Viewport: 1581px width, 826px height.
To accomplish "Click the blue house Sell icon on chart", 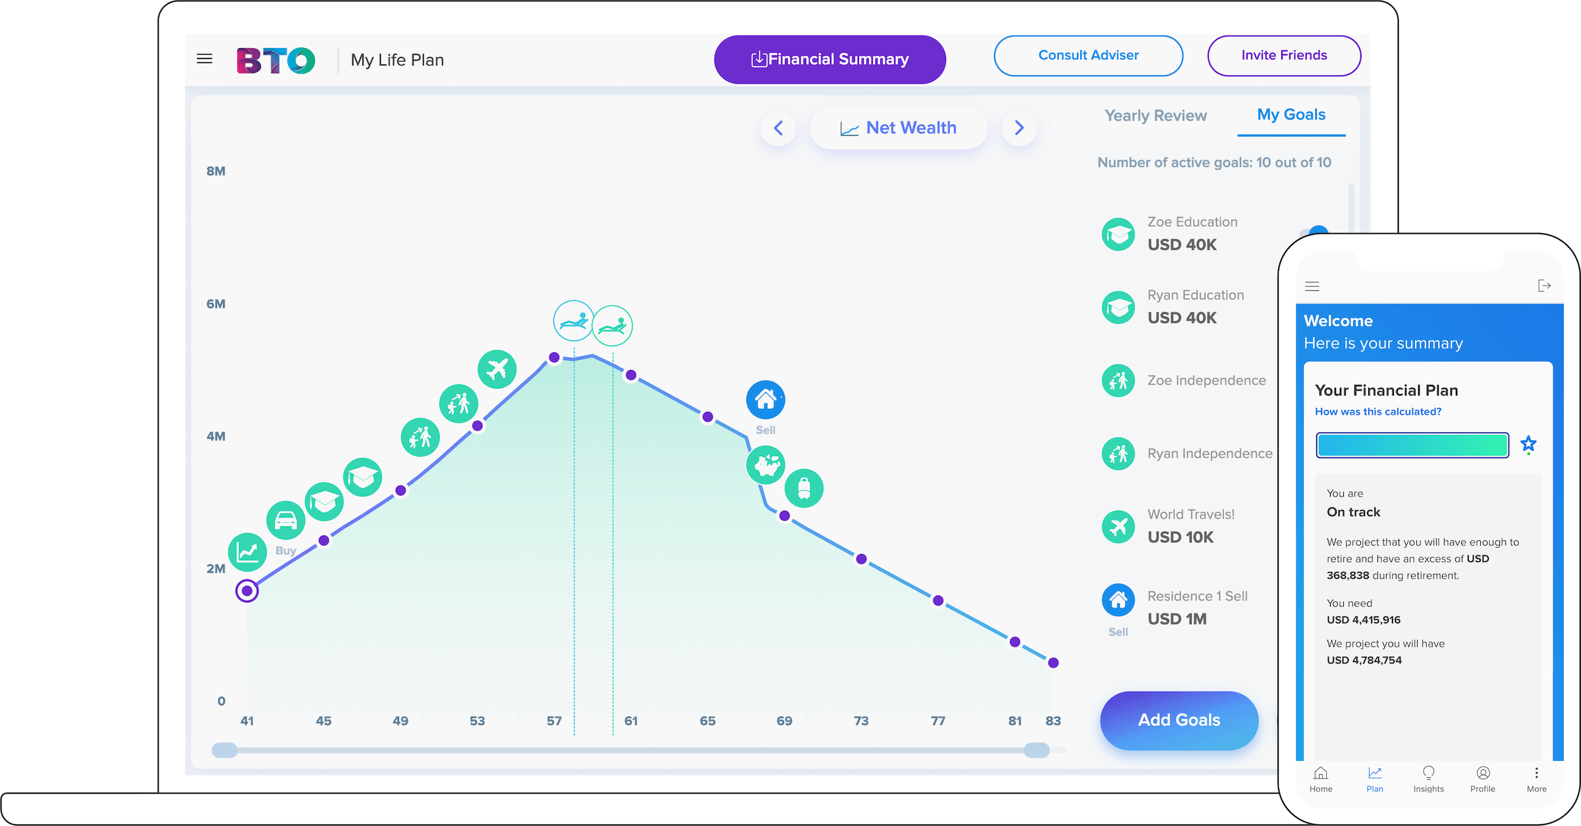I will (x=765, y=400).
